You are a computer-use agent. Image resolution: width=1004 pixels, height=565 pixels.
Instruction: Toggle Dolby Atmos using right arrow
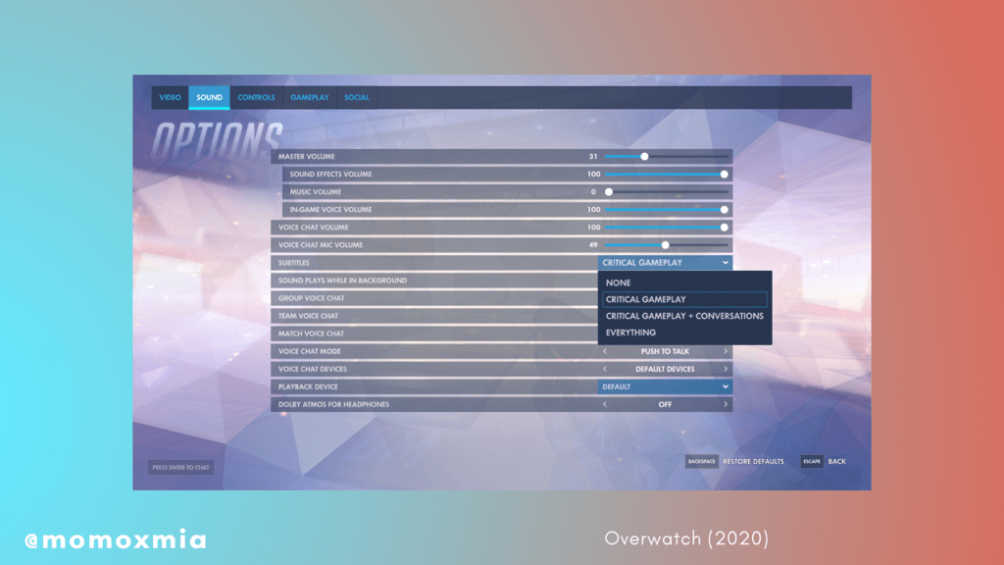pyautogui.click(x=726, y=404)
